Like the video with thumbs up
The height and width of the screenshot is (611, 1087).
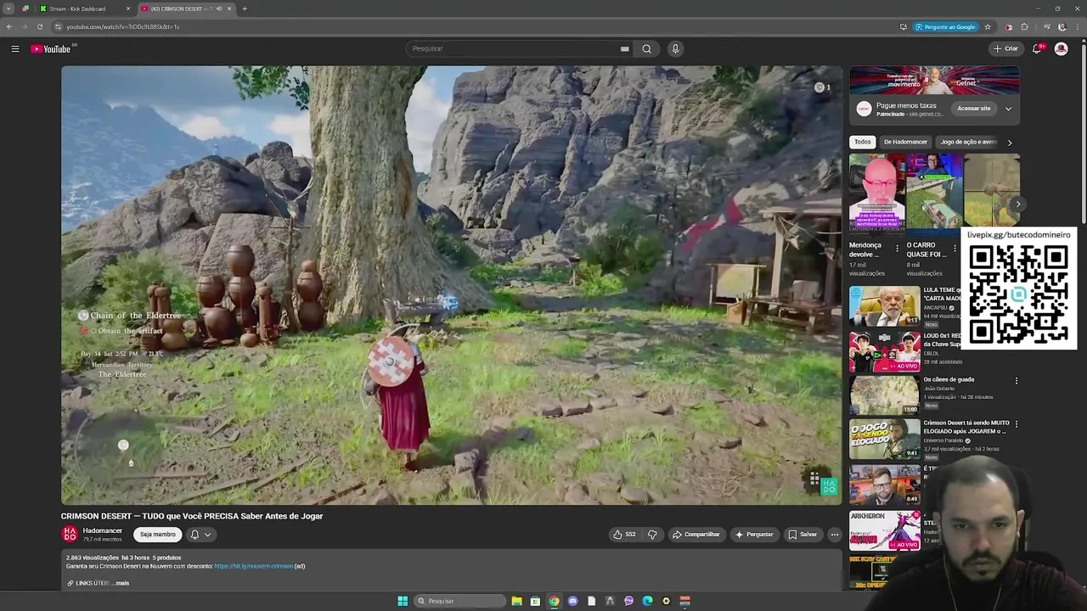tap(624, 535)
